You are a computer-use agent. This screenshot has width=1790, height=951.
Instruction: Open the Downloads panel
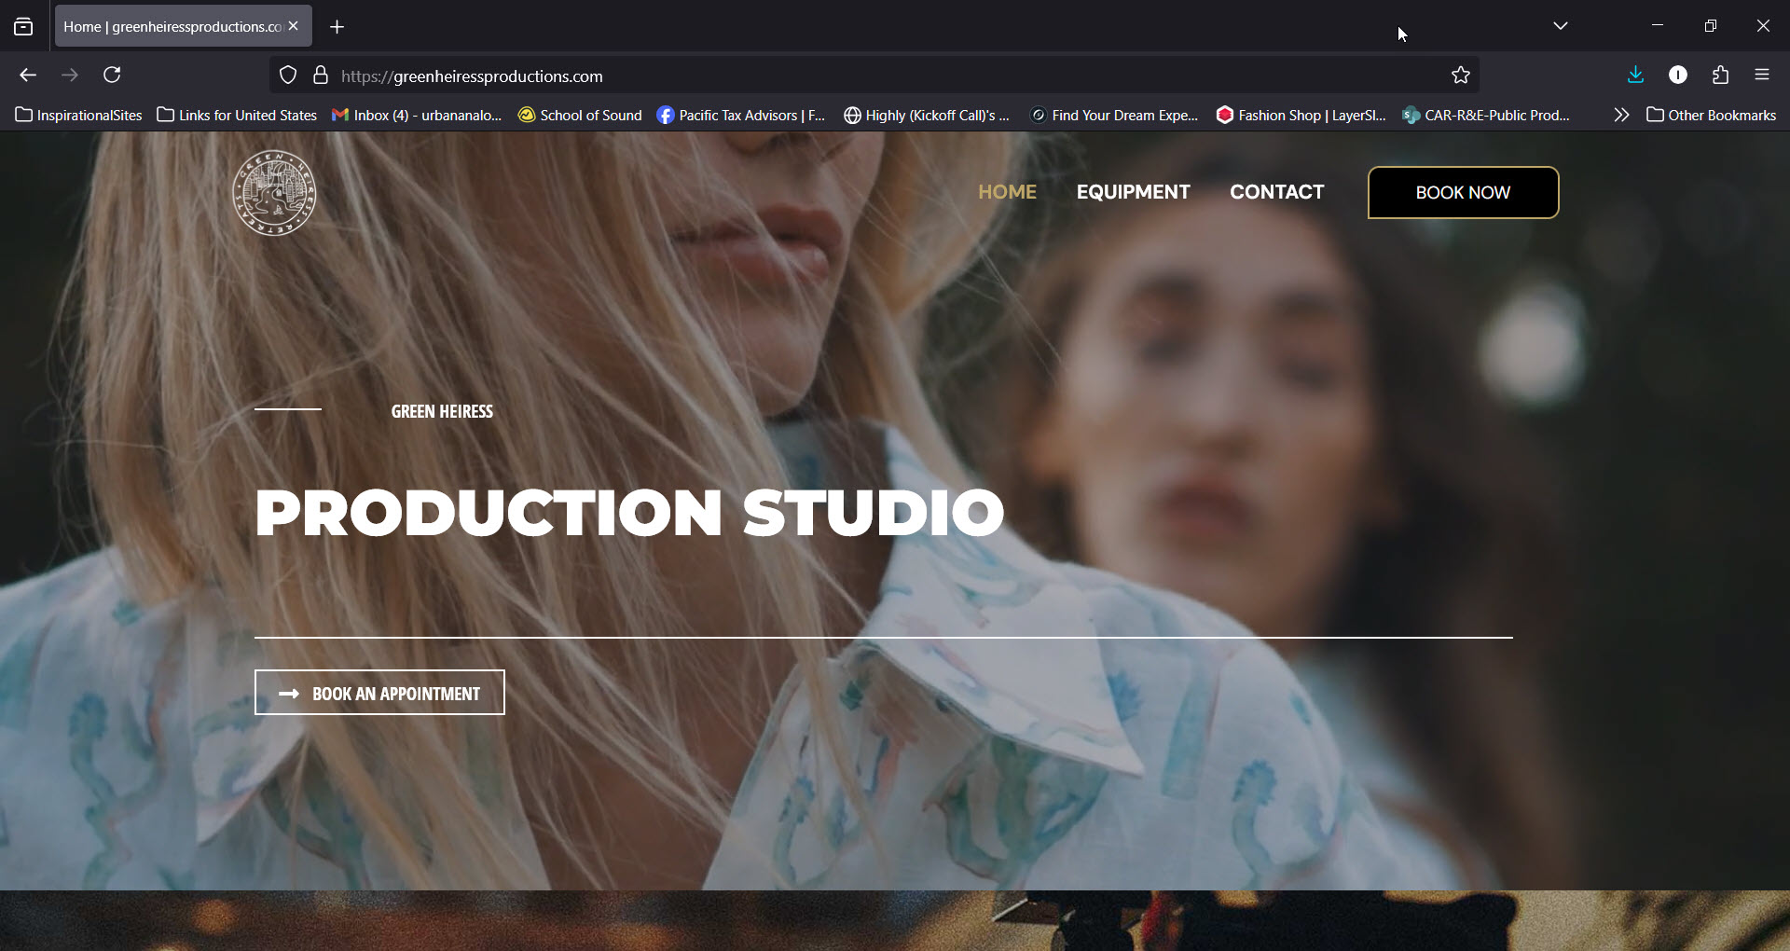pyautogui.click(x=1635, y=75)
